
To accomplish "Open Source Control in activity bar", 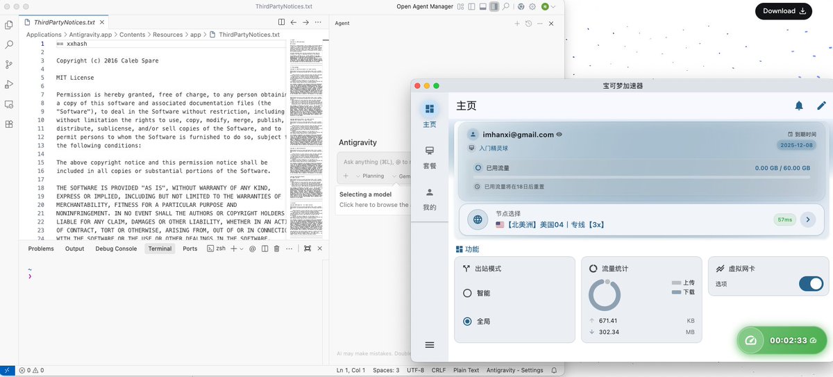I will 9,65.
